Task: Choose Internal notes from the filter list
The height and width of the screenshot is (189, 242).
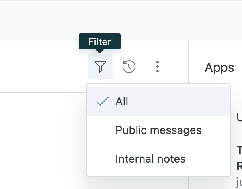Action: (150, 159)
